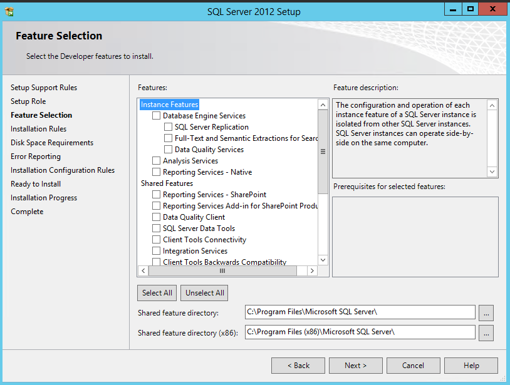Check SQL Server Replication
The image size is (510, 385).
[168, 126]
